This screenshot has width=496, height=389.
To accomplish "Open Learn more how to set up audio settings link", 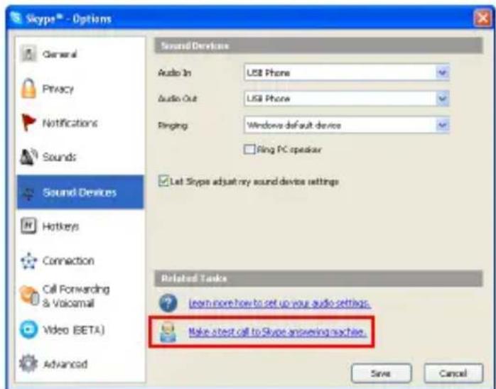I will [279, 303].
